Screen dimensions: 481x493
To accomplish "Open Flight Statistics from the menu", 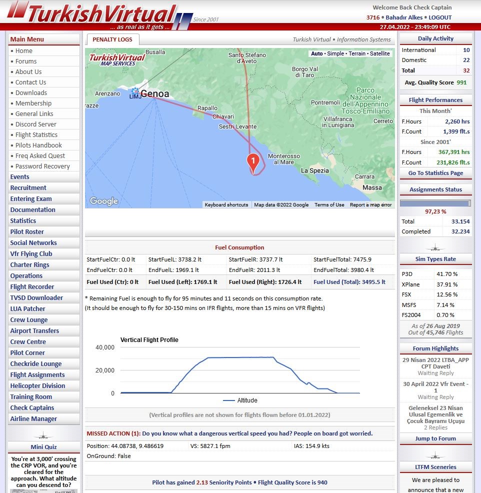I will (x=36, y=135).
